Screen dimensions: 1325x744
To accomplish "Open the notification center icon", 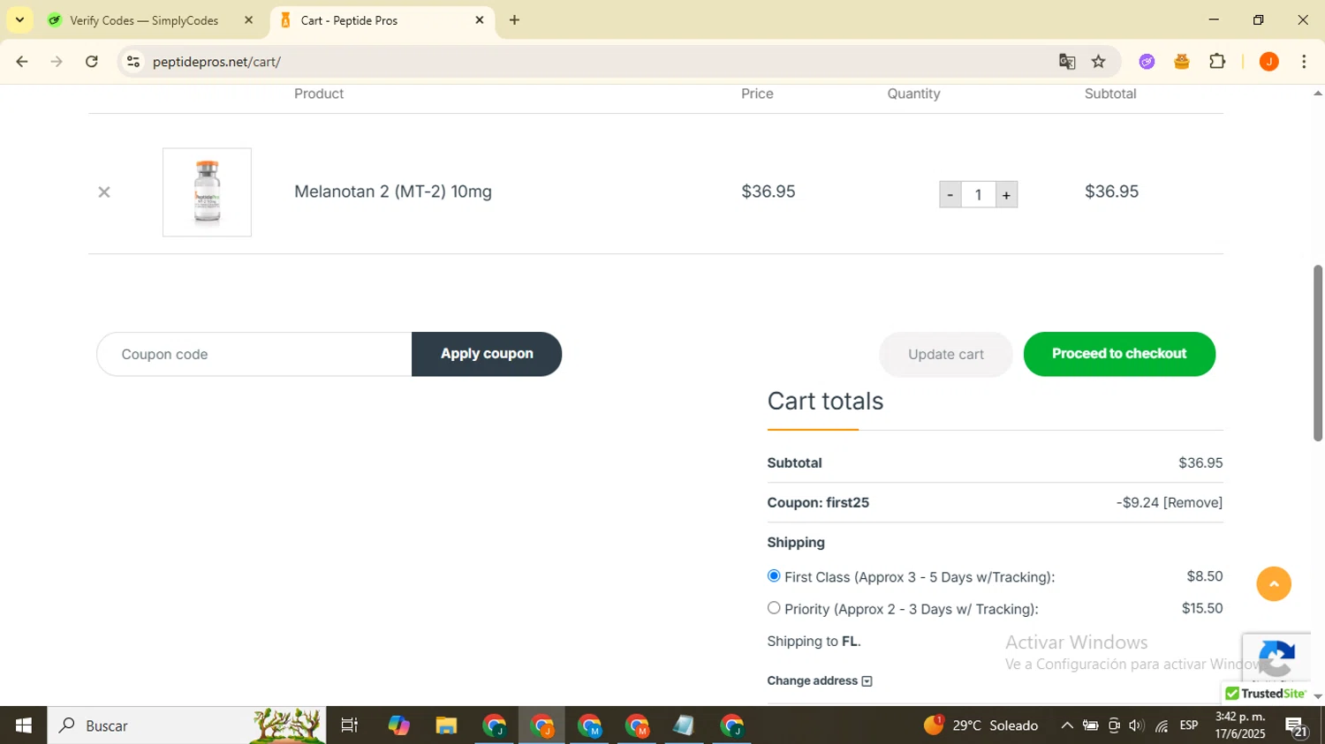I will coord(1297,726).
